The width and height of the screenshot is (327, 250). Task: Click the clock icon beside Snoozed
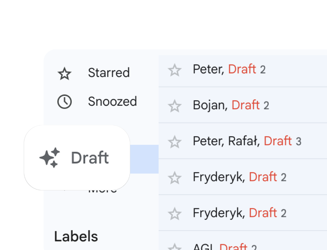(x=64, y=102)
